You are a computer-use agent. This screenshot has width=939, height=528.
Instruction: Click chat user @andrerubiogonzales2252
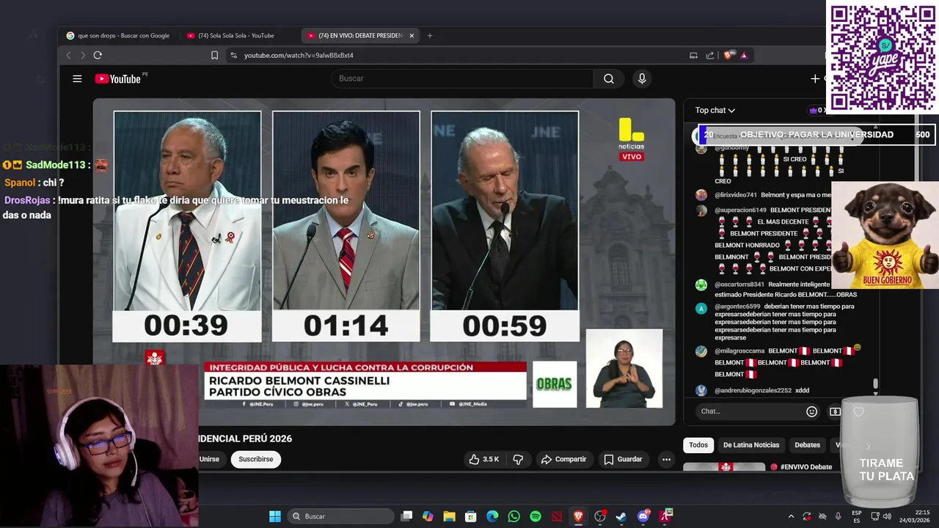[753, 390]
